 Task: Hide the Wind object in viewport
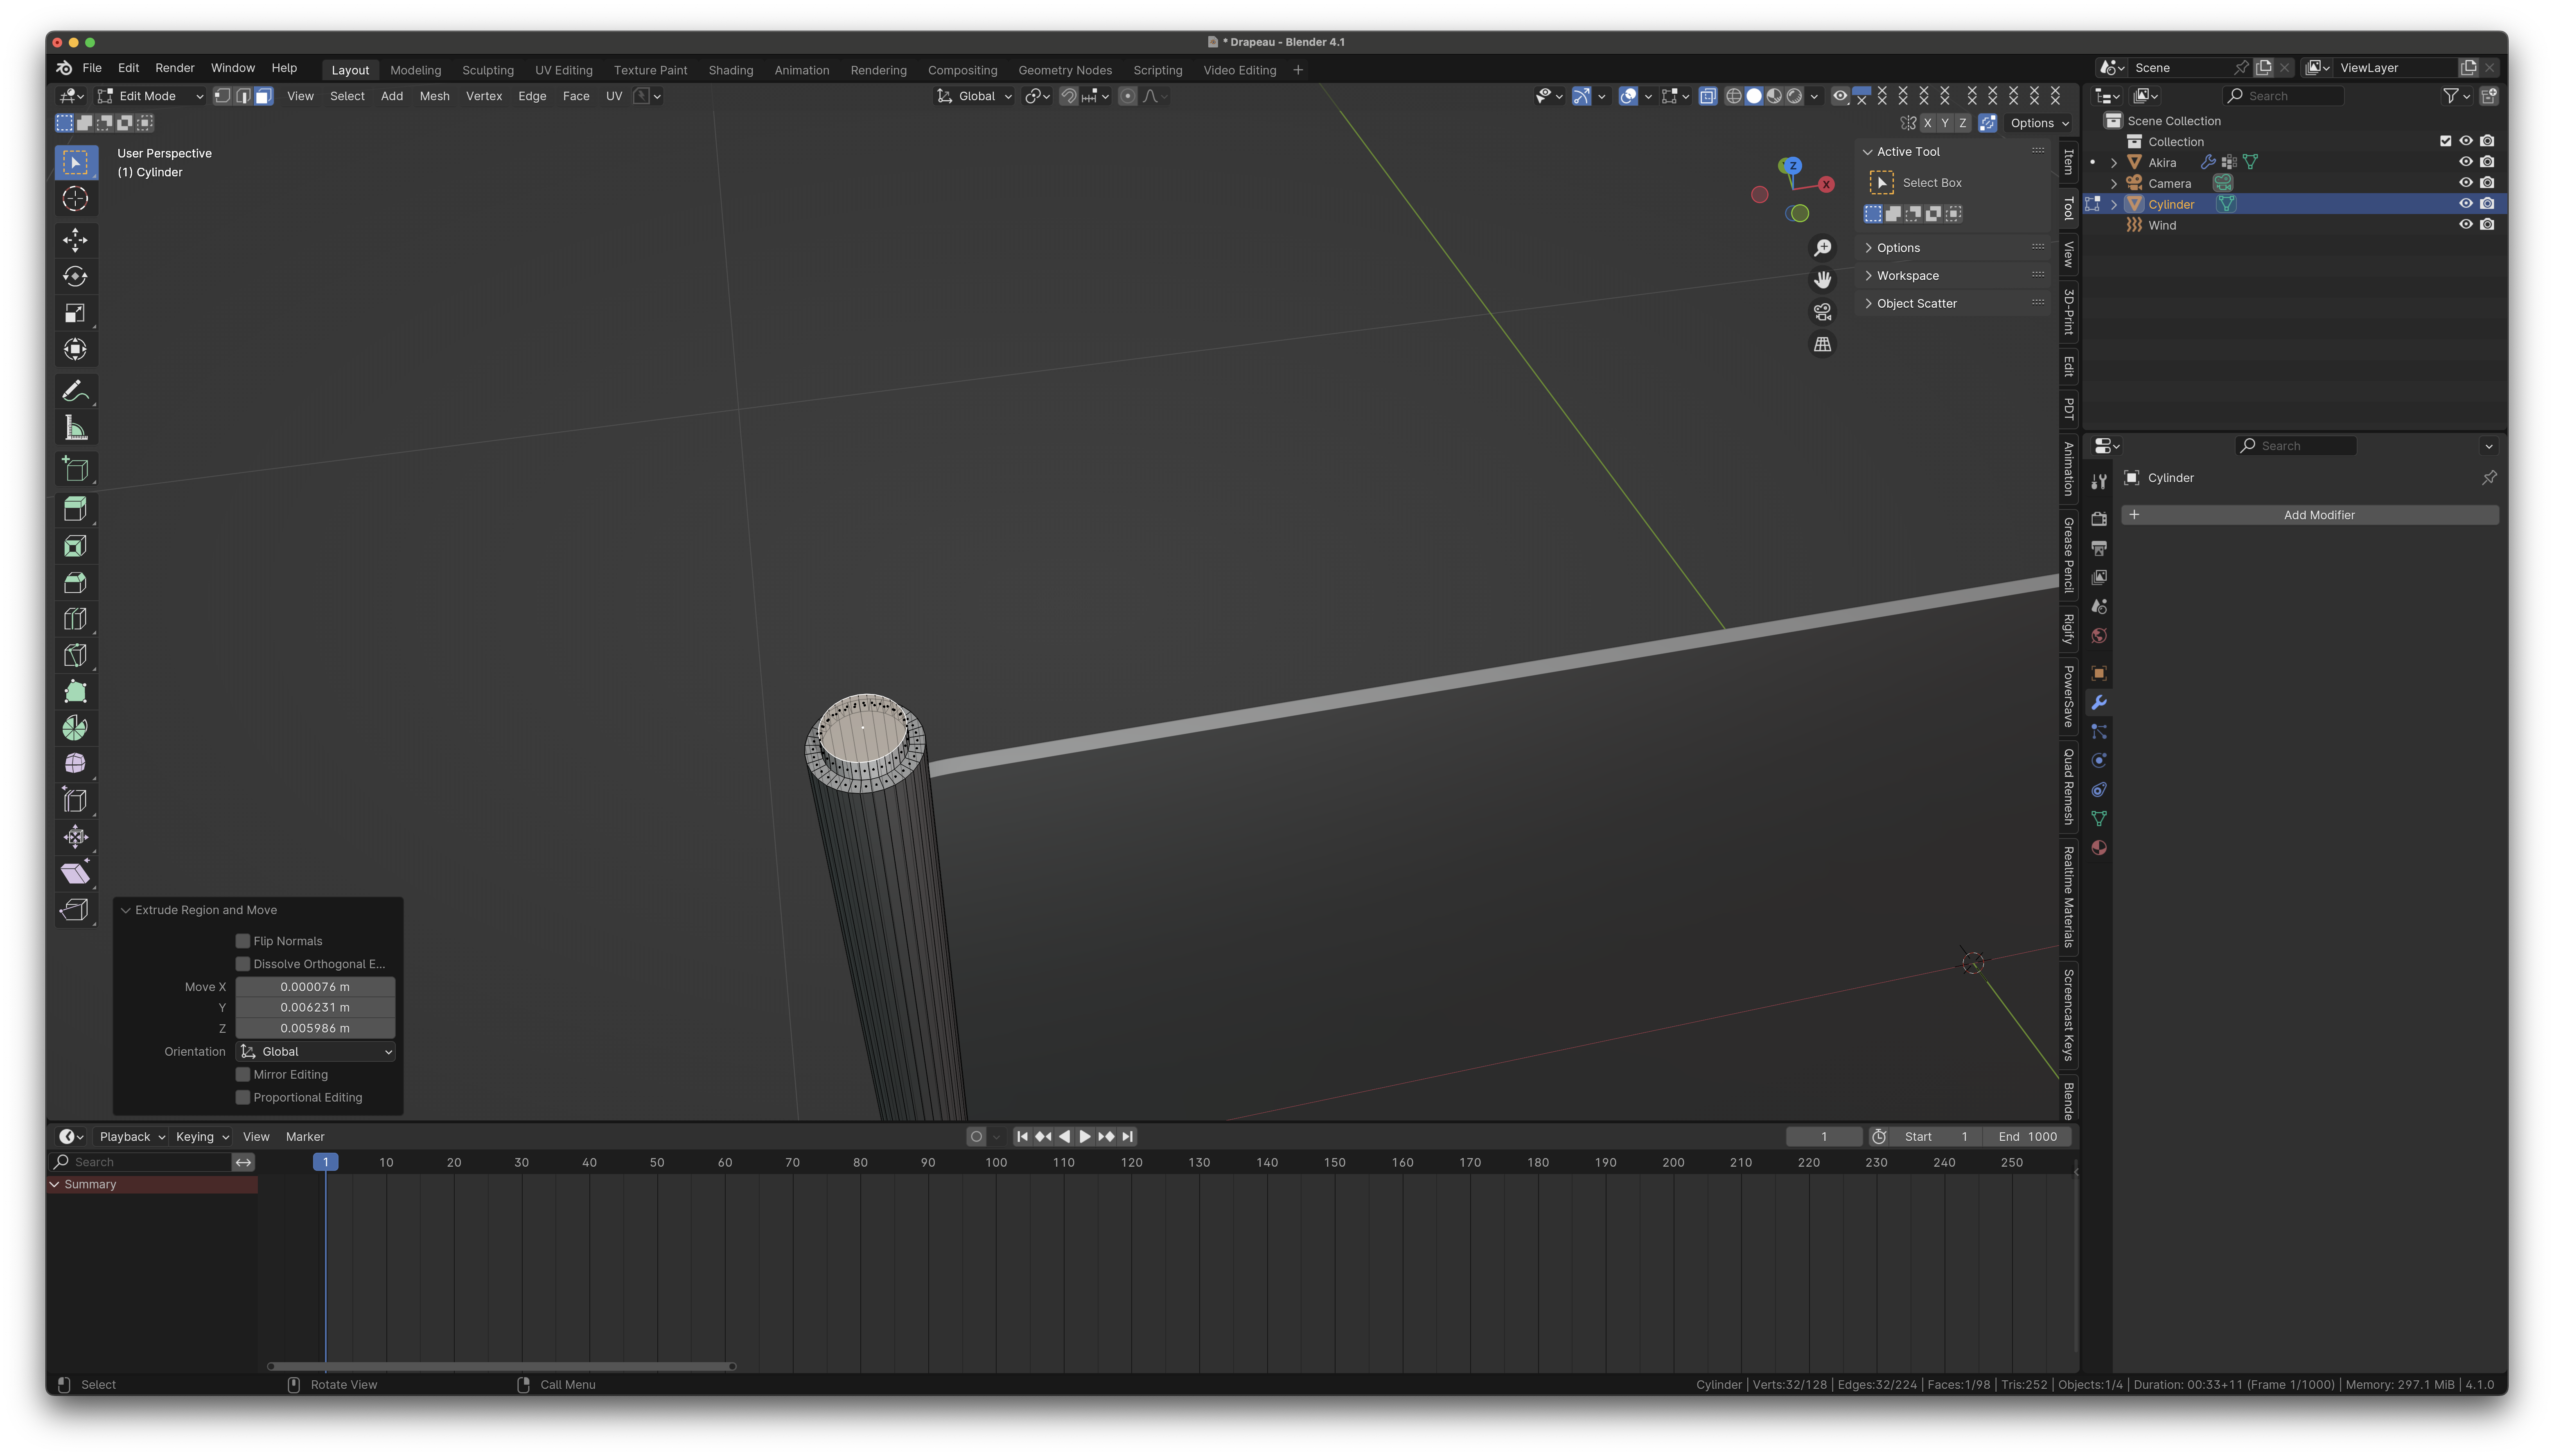click(x=2465, y=225)
